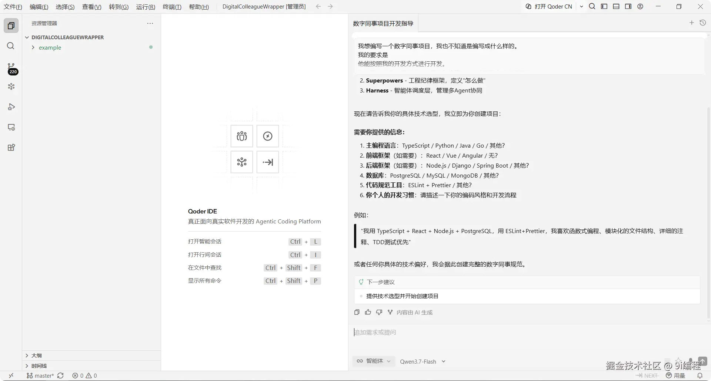The image size is (711, 381).
Task: Click the 下一步建议 suggestion header
Action: coord(527,282)
